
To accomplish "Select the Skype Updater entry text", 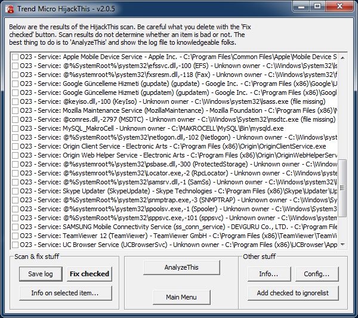I will 178,191.
